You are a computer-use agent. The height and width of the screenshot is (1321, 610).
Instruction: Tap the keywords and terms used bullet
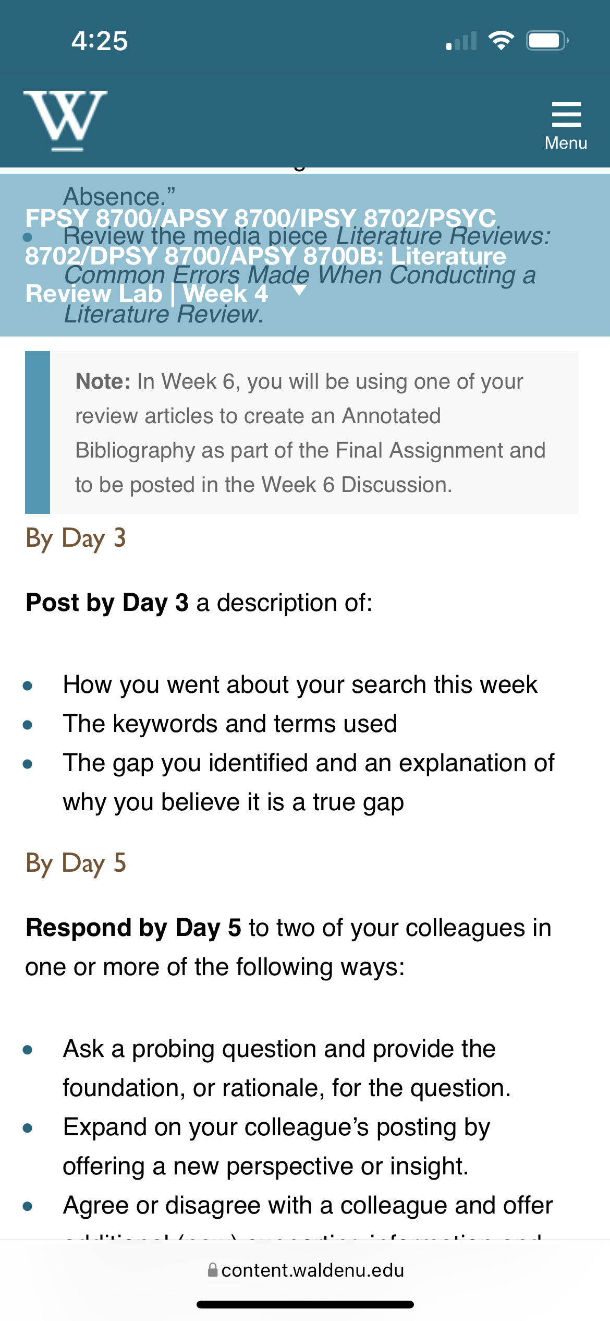point(230,724)
